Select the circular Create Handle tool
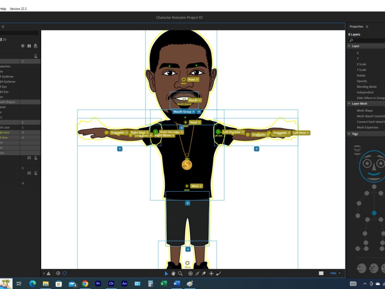The image size is (385, 289). [x=190, y=273]
